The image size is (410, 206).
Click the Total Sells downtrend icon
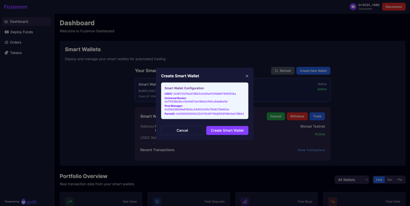click(333, 201)
